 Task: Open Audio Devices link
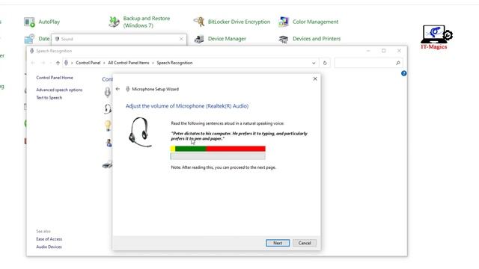(x=49, y=247)
